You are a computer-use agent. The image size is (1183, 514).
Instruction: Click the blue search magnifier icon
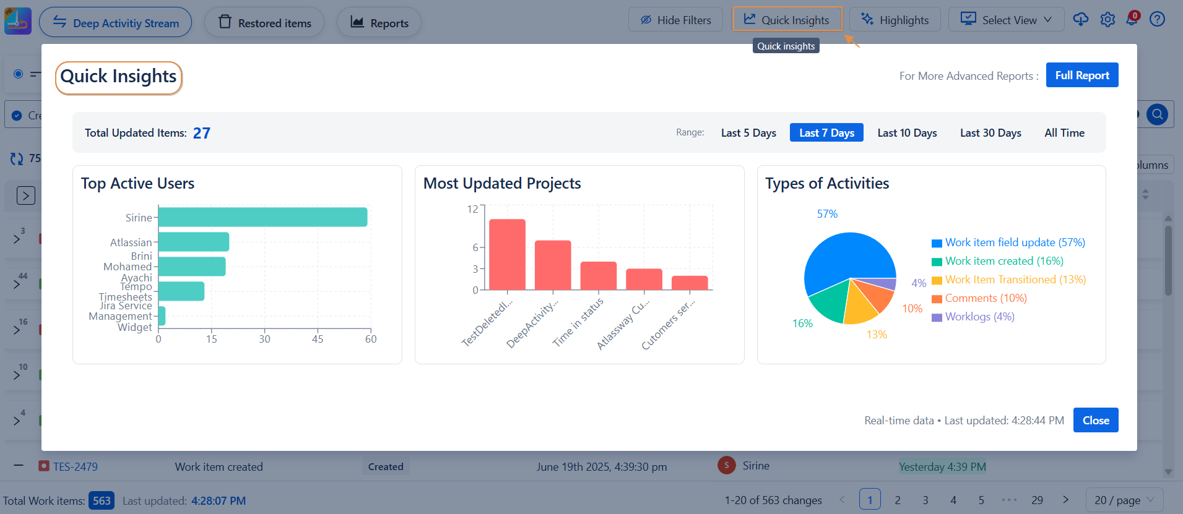[1157, 114]
